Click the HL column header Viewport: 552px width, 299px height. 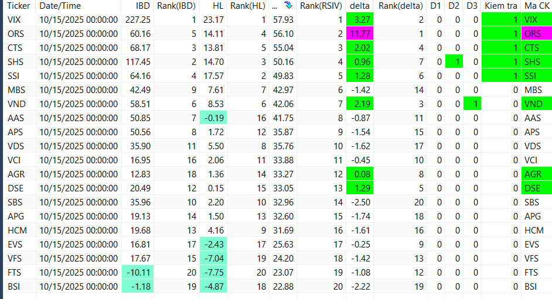click(x=218, y=6)
